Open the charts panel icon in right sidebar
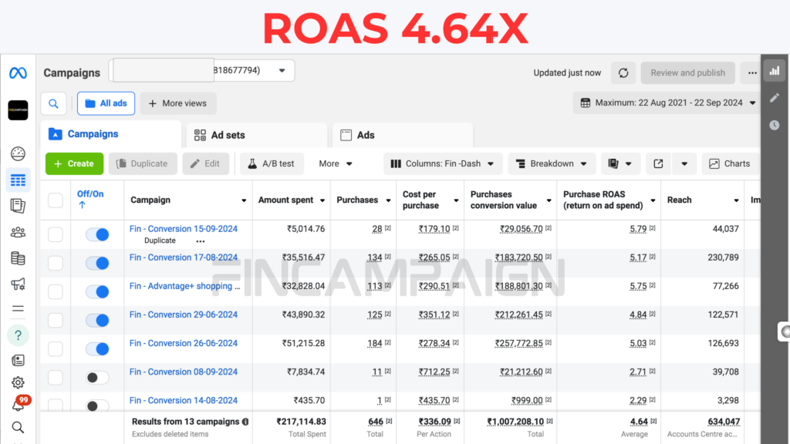 [774, 70]
